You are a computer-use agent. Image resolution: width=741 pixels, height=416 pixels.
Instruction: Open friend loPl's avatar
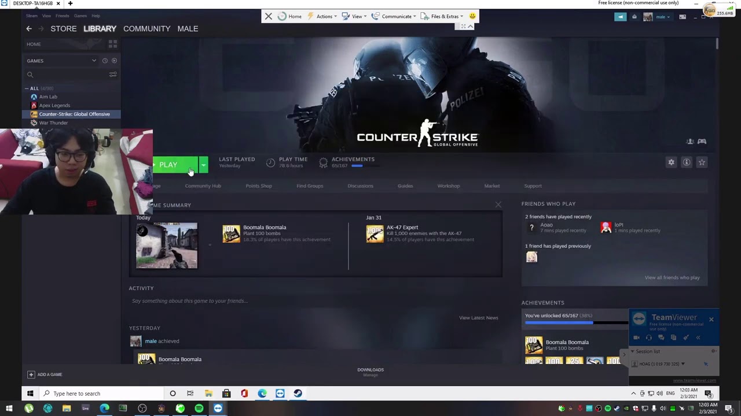click(x=606, y=228)
